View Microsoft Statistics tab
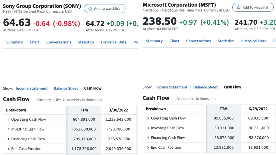 [226, 41]
